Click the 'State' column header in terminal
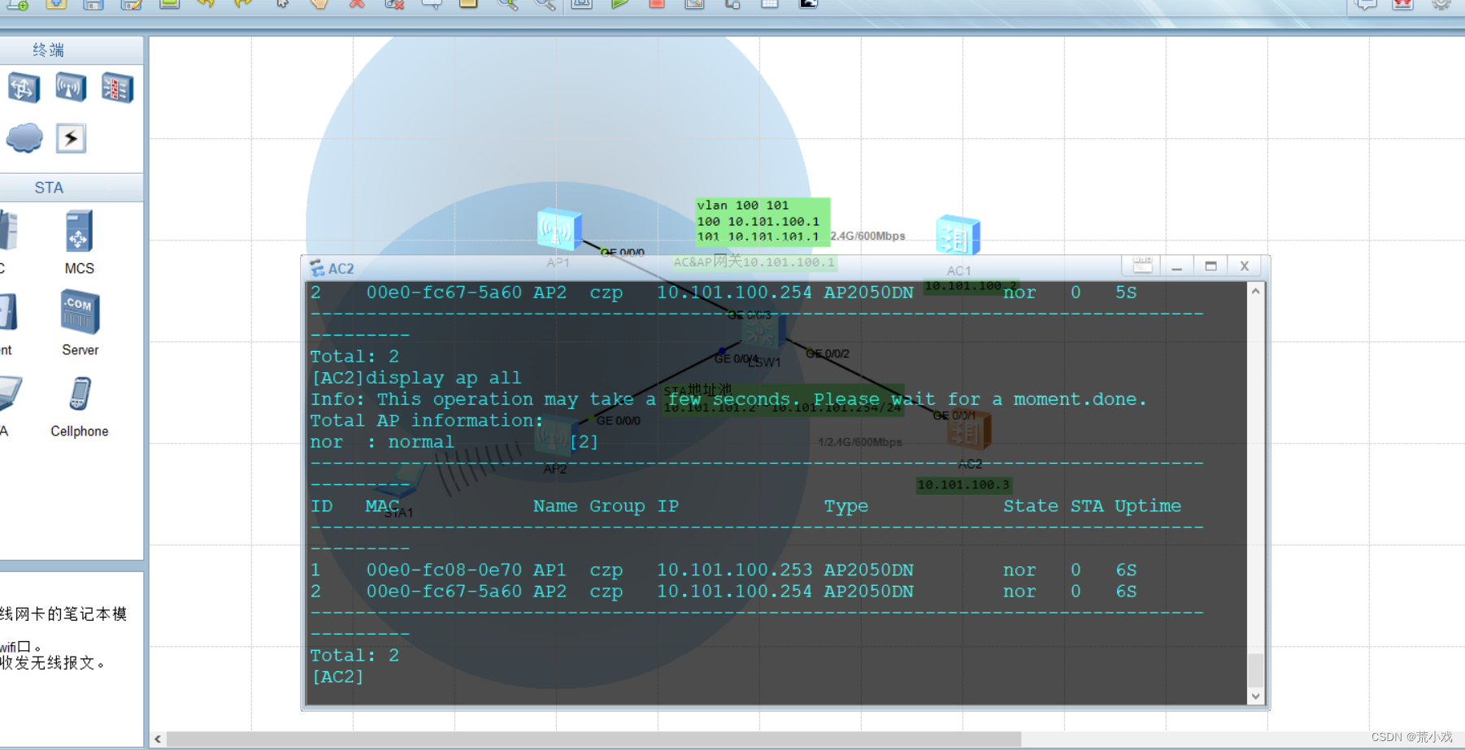 (x=1030, y=506)
